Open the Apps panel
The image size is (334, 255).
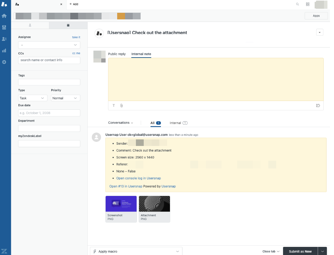[x=316, y=16]
